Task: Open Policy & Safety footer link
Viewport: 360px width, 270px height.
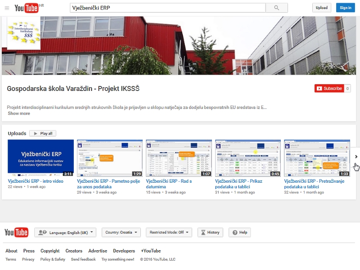Action: point(53,259)
